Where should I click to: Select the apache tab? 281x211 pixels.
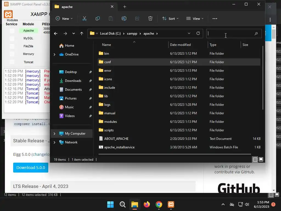[x=84, y=7]
